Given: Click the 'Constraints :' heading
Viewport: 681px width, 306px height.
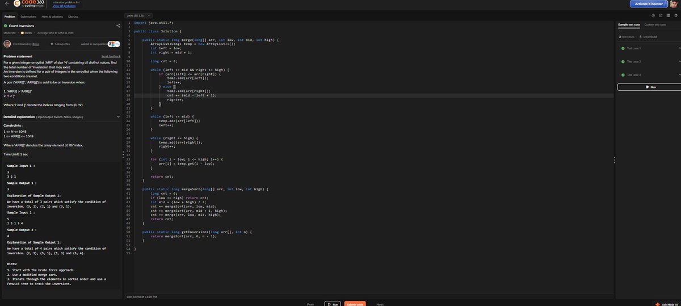Looking at the screenshot, I should point(13,125).
